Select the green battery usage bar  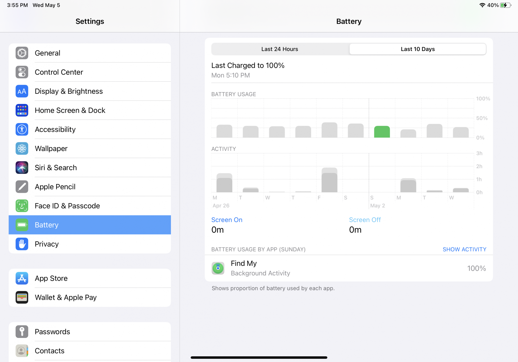click(382, 132)
